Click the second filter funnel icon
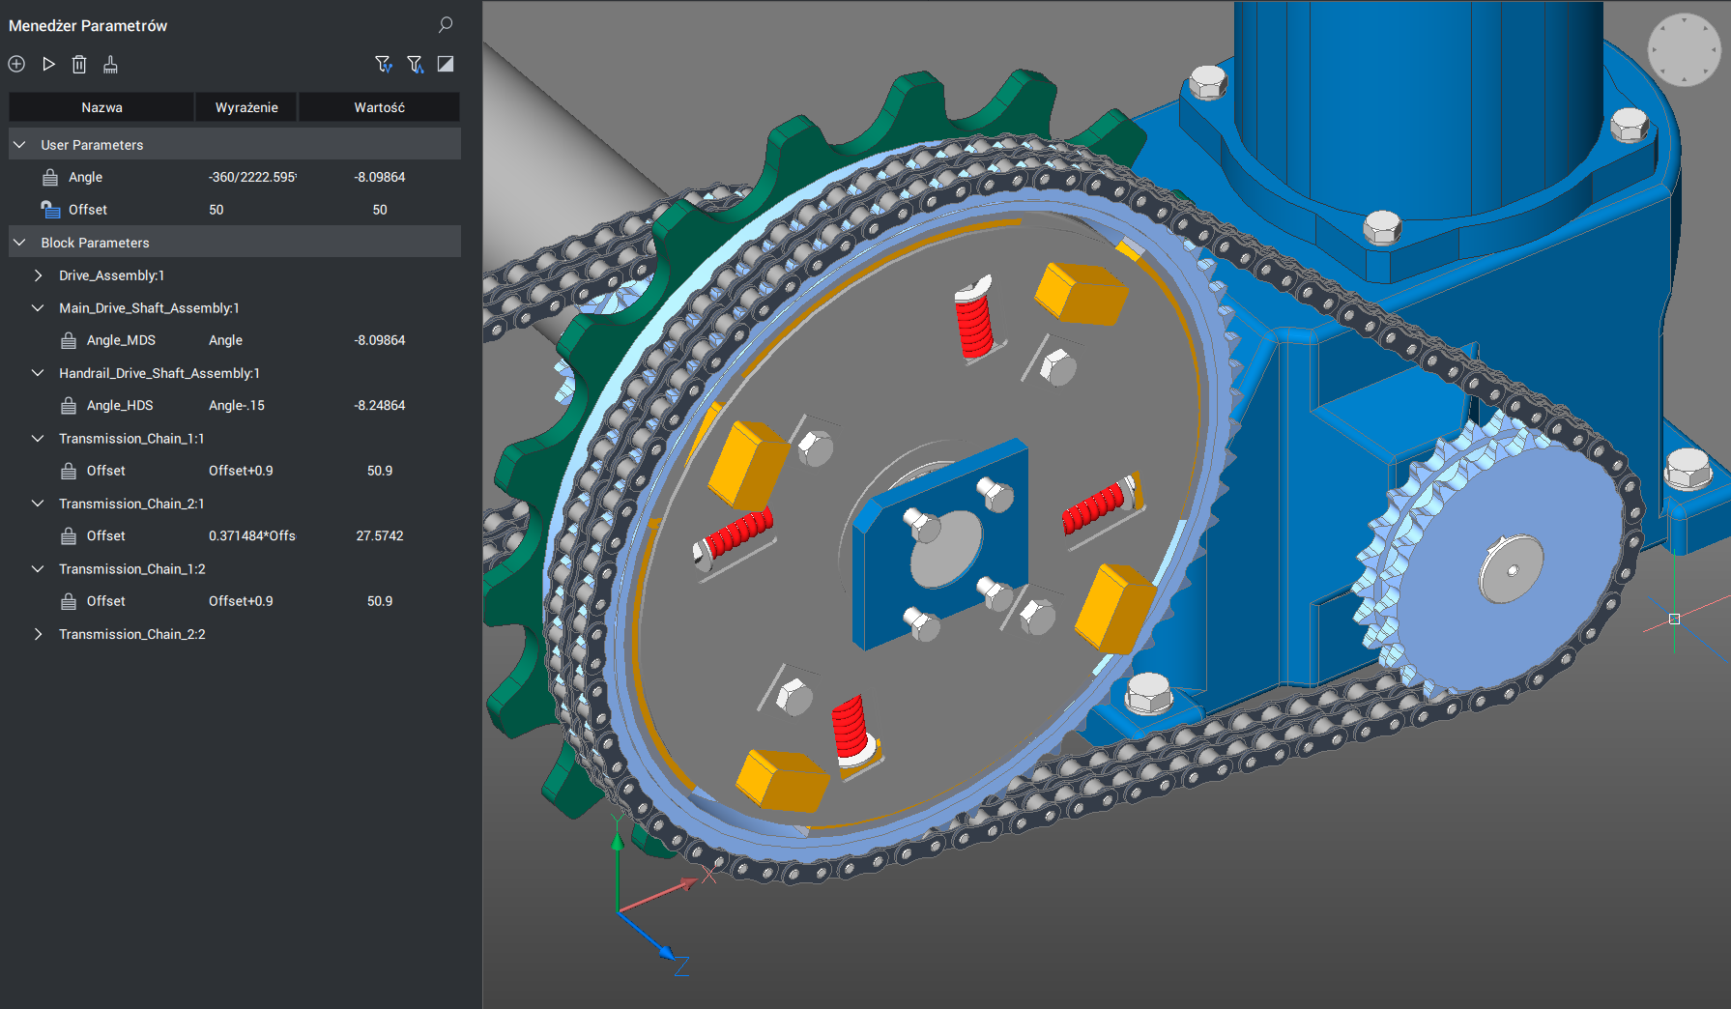 [415, 64]
